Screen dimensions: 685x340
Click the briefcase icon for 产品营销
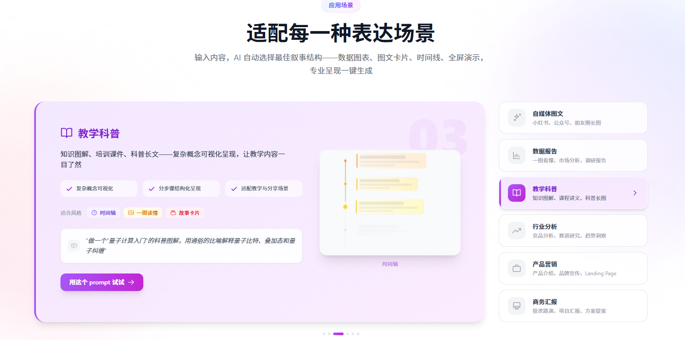pos(517,268)
